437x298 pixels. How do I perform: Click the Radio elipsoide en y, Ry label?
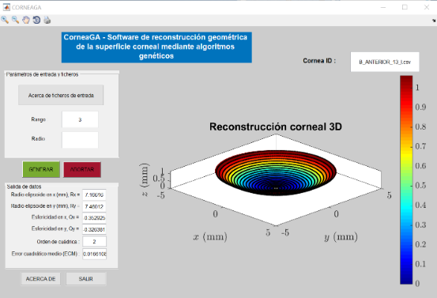pyautogui.click(x=45, y=206)
